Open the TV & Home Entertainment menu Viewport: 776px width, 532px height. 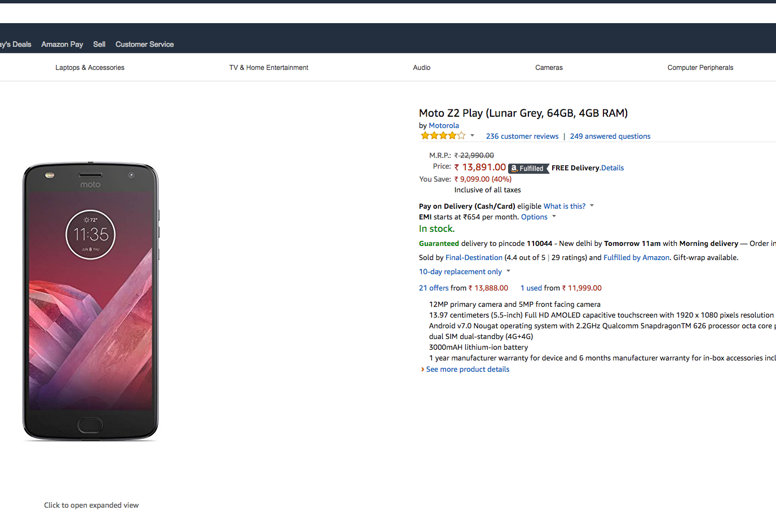tap(268, 68)
